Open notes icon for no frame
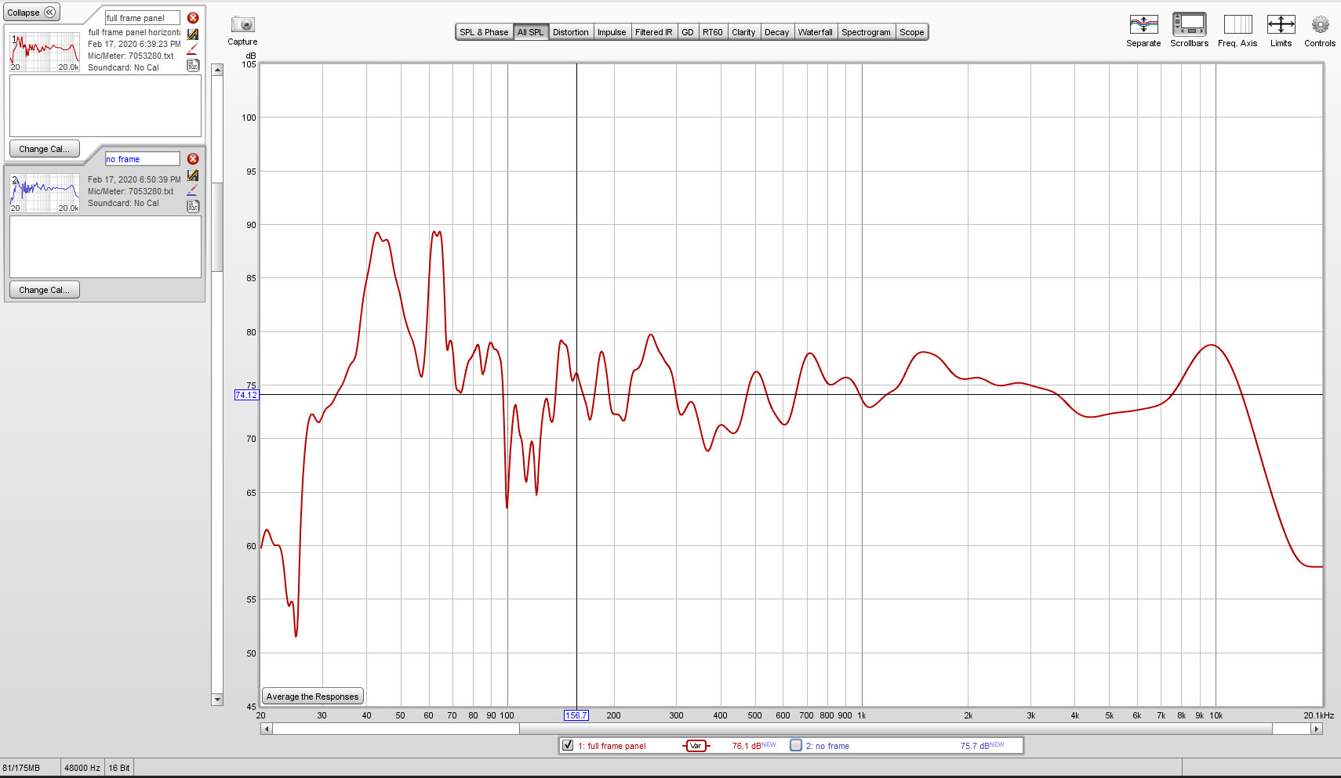1341x778 pixels. 193,207
